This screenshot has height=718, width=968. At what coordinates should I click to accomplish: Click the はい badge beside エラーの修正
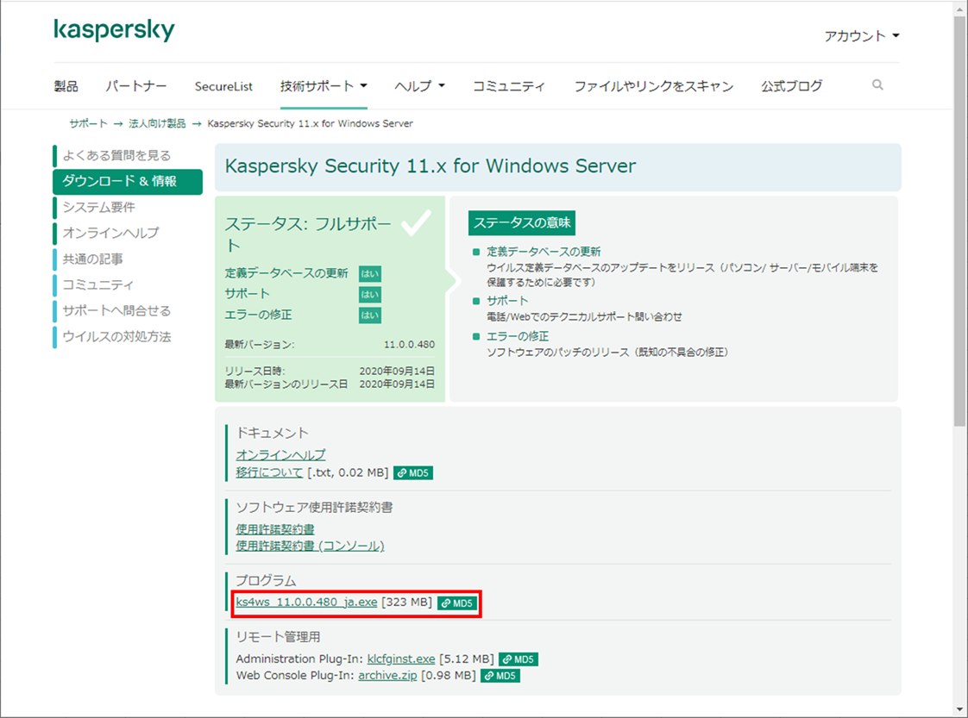(x=370, y=315)
